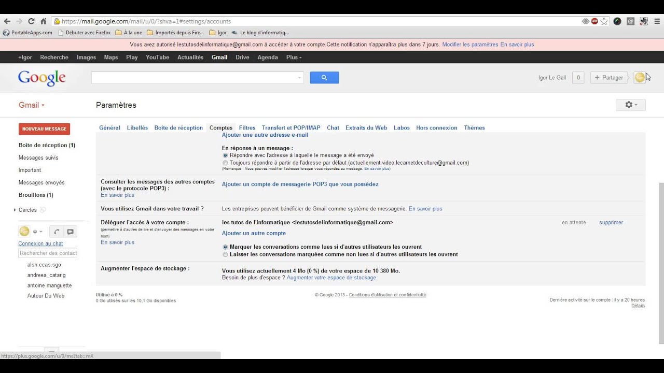Open the Détails link for account activity
This screenshot has width=664, height=373.
tap(638, 306)
